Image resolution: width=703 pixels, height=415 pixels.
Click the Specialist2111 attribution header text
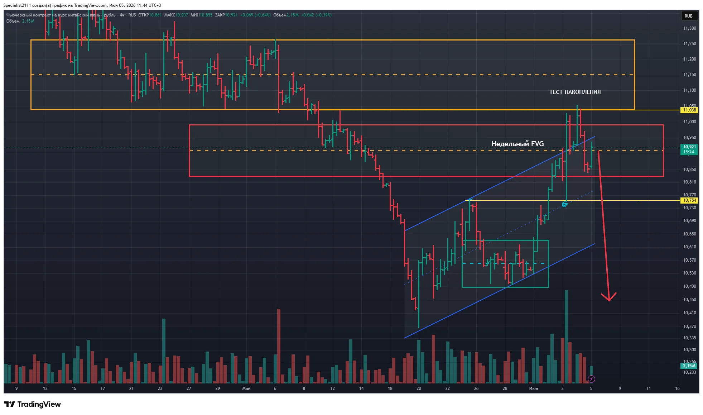pyautogui.click(x=82, y=5)
